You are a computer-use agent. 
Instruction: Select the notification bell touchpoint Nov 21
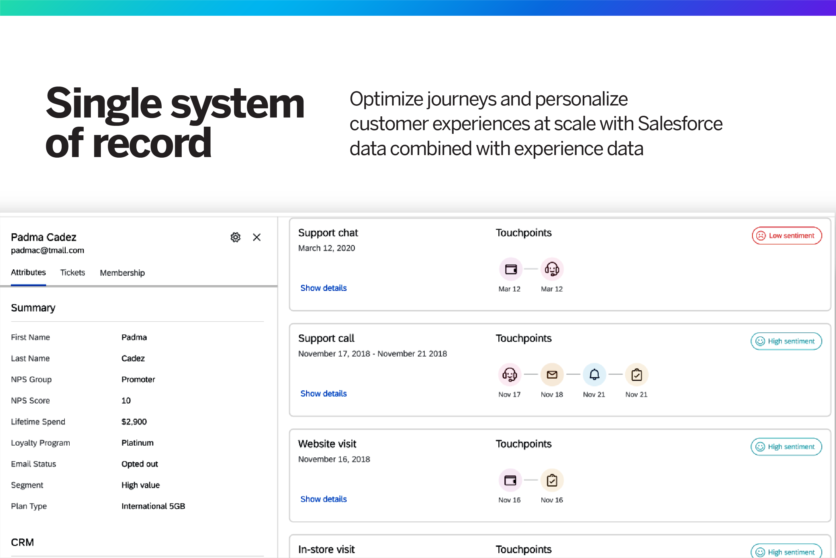594,374
